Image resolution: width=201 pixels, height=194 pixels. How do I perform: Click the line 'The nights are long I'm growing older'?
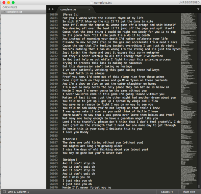point(93,146)
